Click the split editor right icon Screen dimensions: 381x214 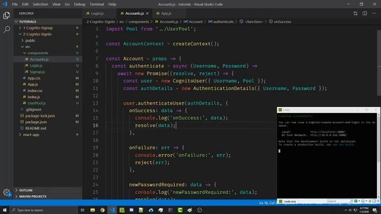[364, 13]
